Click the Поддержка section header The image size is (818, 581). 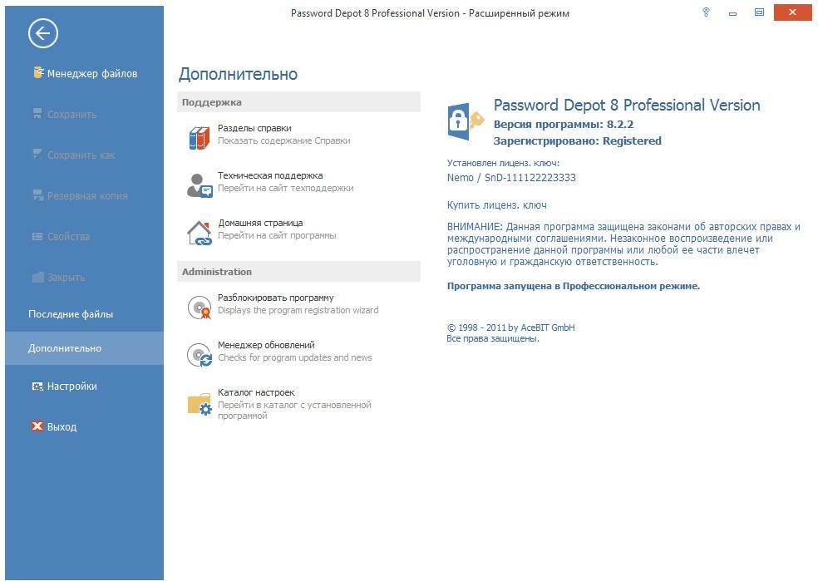[298, 102]
